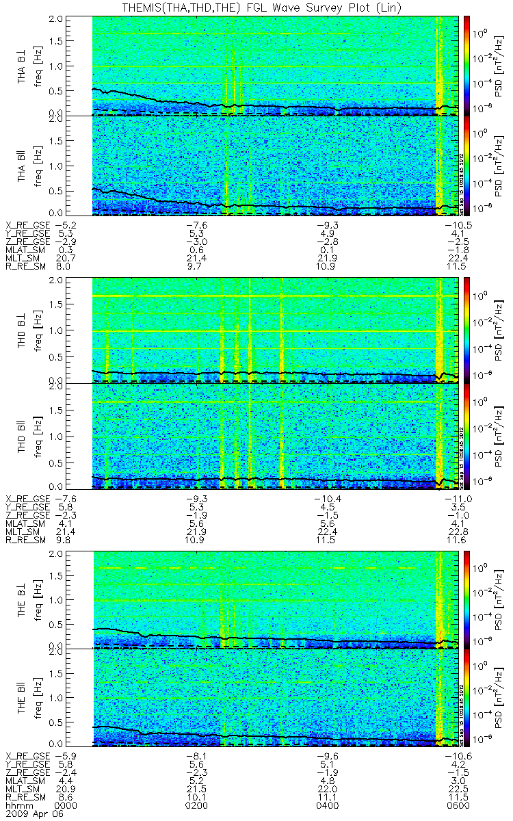Click the PSD color bar beside THA B⊥
The image size is (513, 821).
click(x=467, y=66)
